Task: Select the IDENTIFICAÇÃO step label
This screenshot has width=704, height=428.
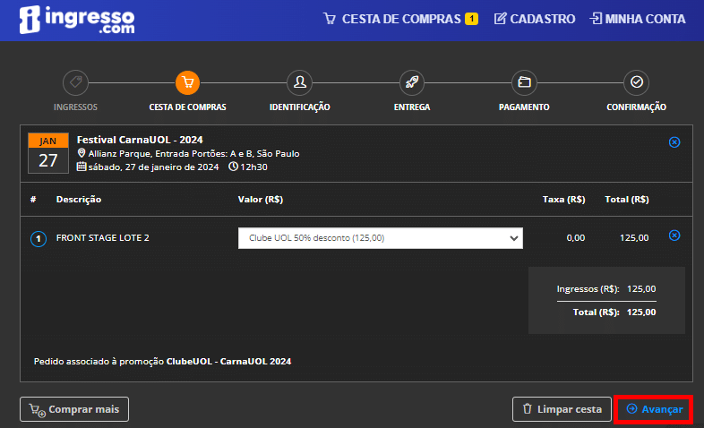Action: [x=300, y=107]
